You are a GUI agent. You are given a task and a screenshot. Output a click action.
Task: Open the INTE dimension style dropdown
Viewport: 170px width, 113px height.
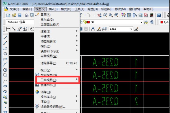click(131, 29)
